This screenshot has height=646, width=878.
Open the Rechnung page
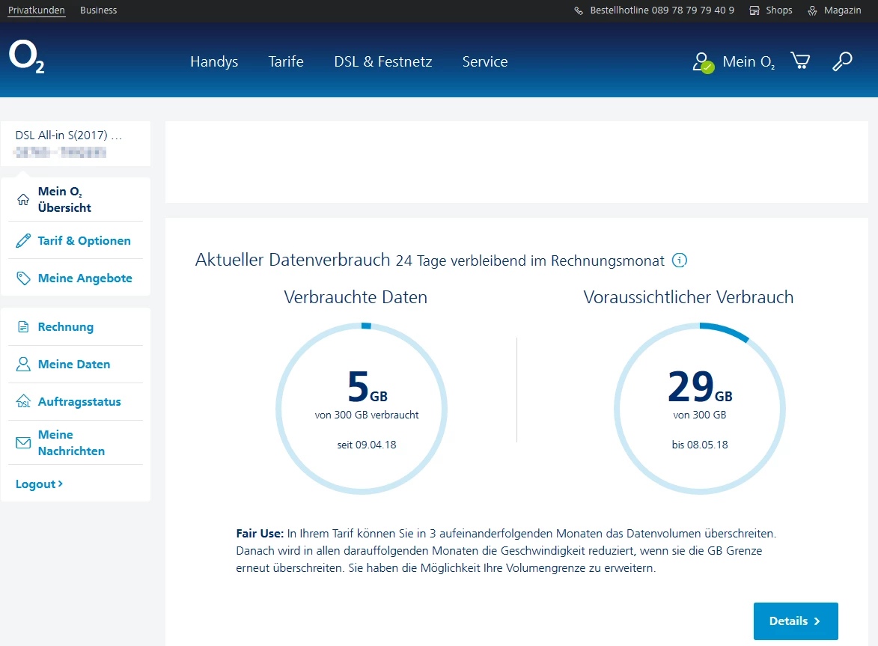coord(66,327)
